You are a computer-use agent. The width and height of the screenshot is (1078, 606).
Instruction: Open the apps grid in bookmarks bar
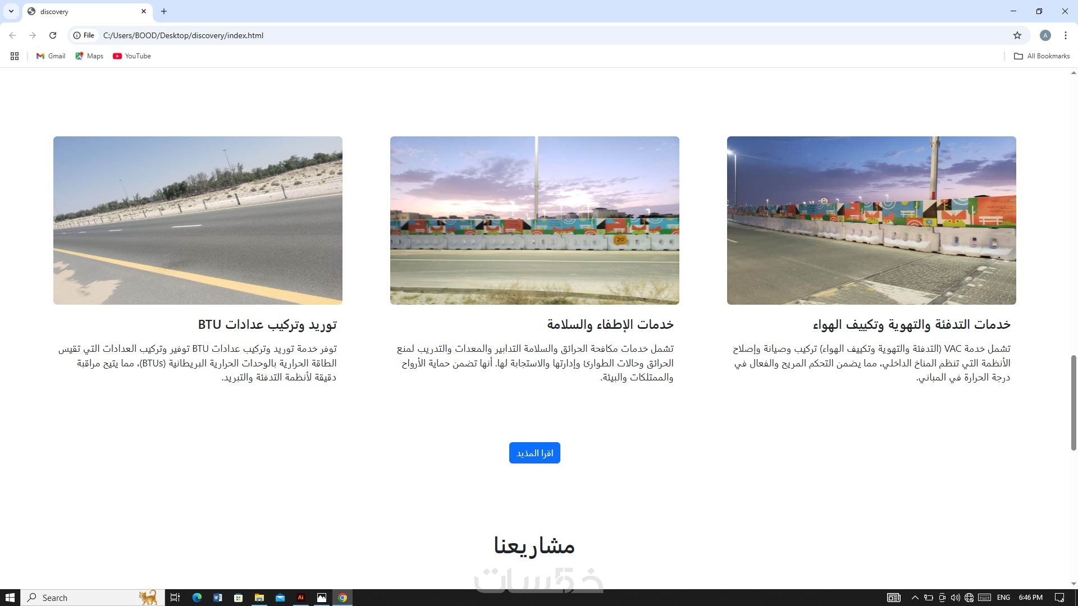click(15, 56)
